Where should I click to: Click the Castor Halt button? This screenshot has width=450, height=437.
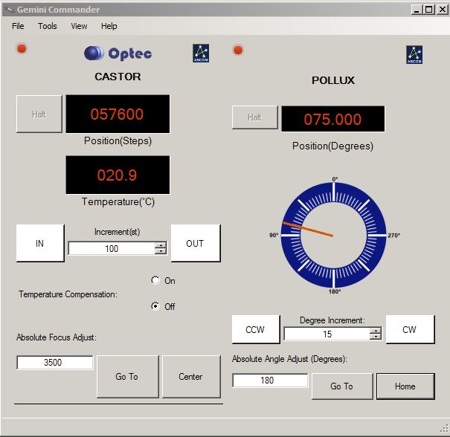click(39, 114)
